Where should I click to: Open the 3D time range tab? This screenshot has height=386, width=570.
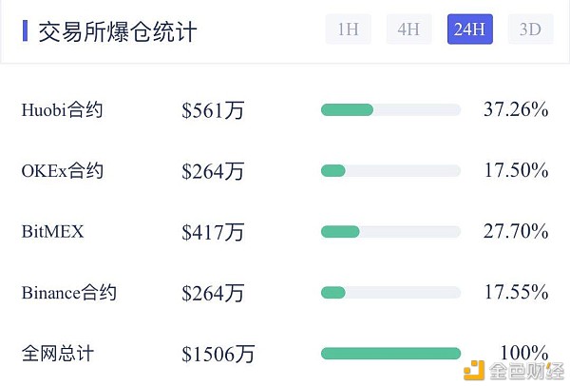(530, 29)
